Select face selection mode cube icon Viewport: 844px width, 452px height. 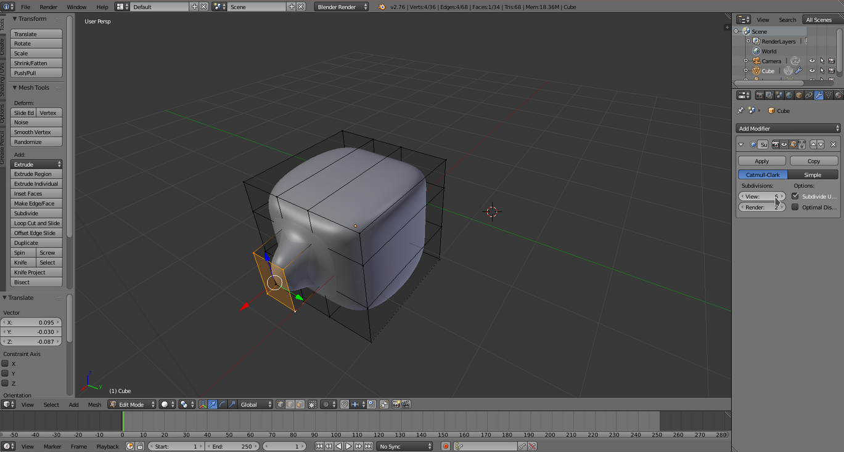[300, 405]
